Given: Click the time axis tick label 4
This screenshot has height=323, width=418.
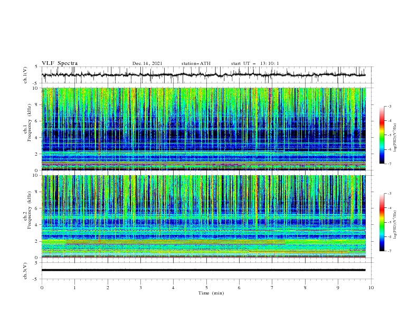Looking at the screenshot, I should (174, 288).
